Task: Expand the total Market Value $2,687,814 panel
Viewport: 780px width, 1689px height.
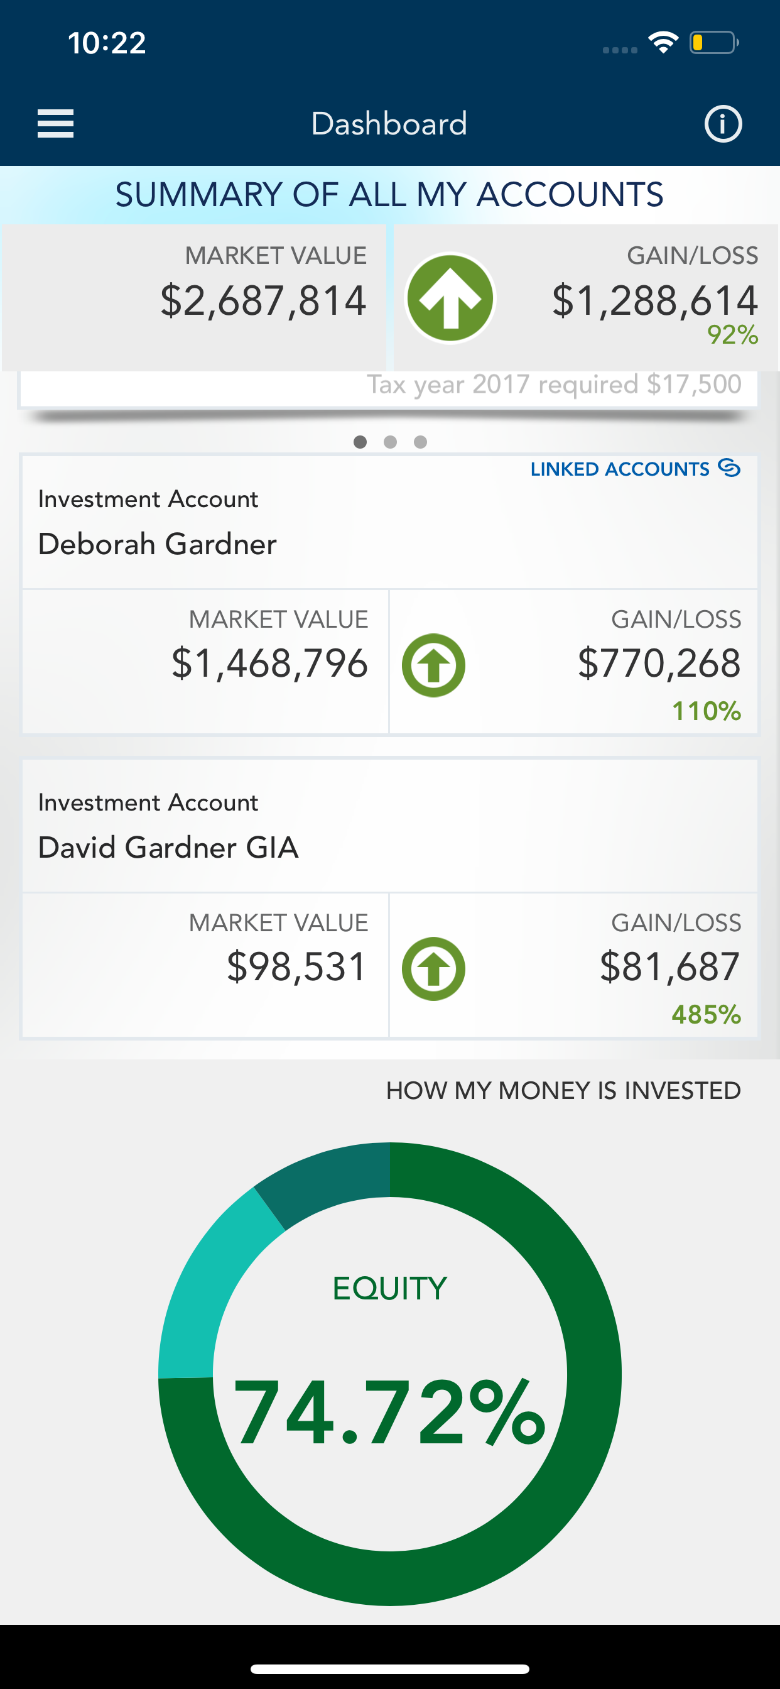Action: [194, 298]
